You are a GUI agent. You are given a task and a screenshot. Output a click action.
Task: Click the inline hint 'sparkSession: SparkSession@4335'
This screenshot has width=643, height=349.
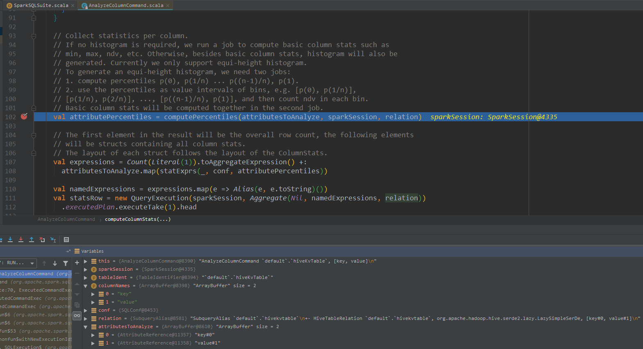click(x=494, y=117)
